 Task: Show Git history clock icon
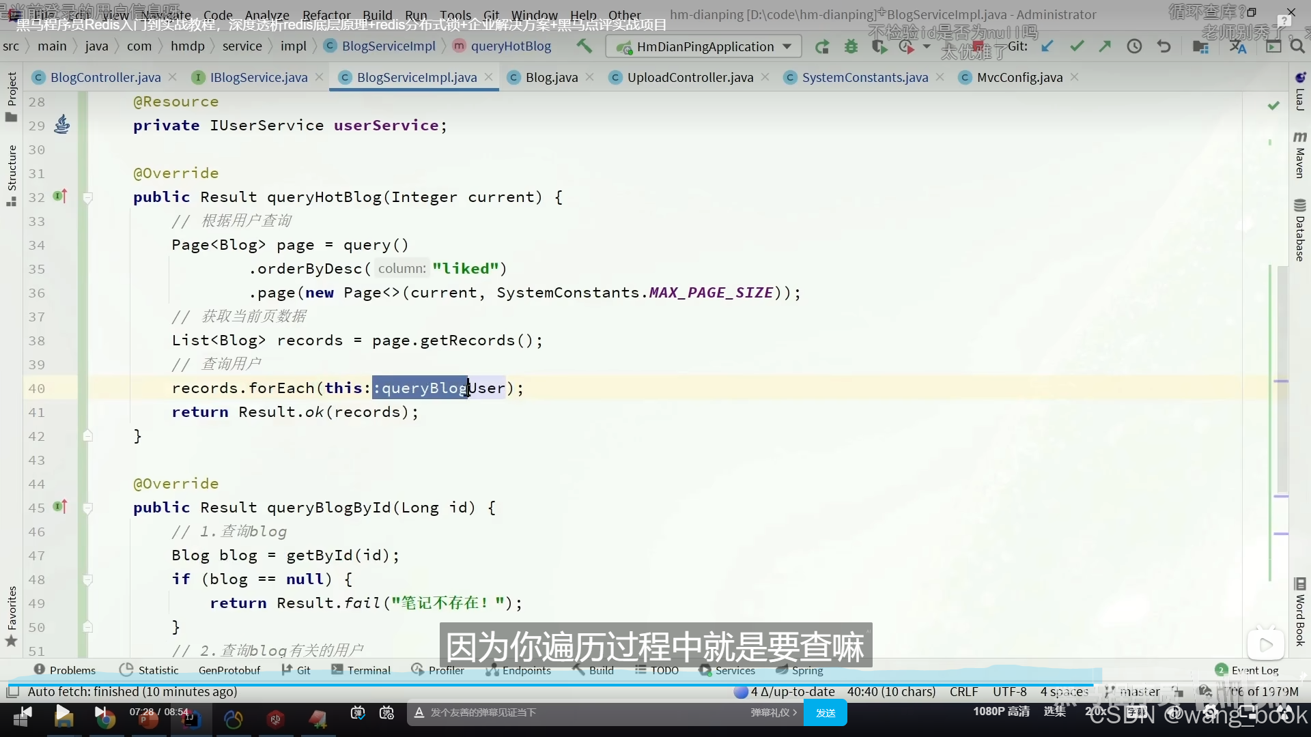1134,46
